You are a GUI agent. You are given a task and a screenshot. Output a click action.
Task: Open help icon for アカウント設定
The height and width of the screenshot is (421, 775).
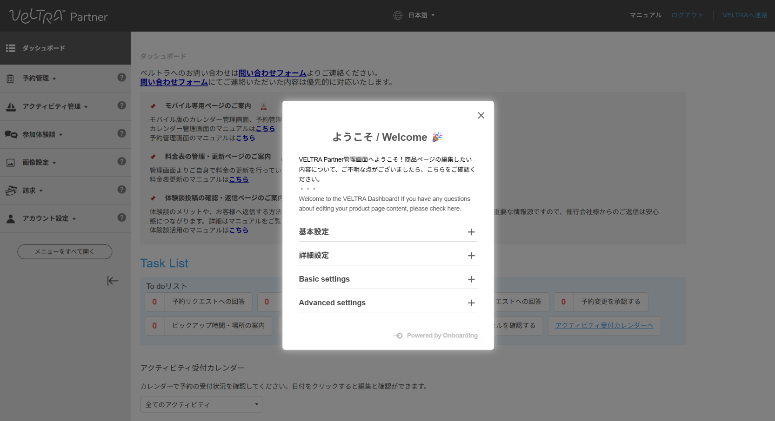point(121,217)
